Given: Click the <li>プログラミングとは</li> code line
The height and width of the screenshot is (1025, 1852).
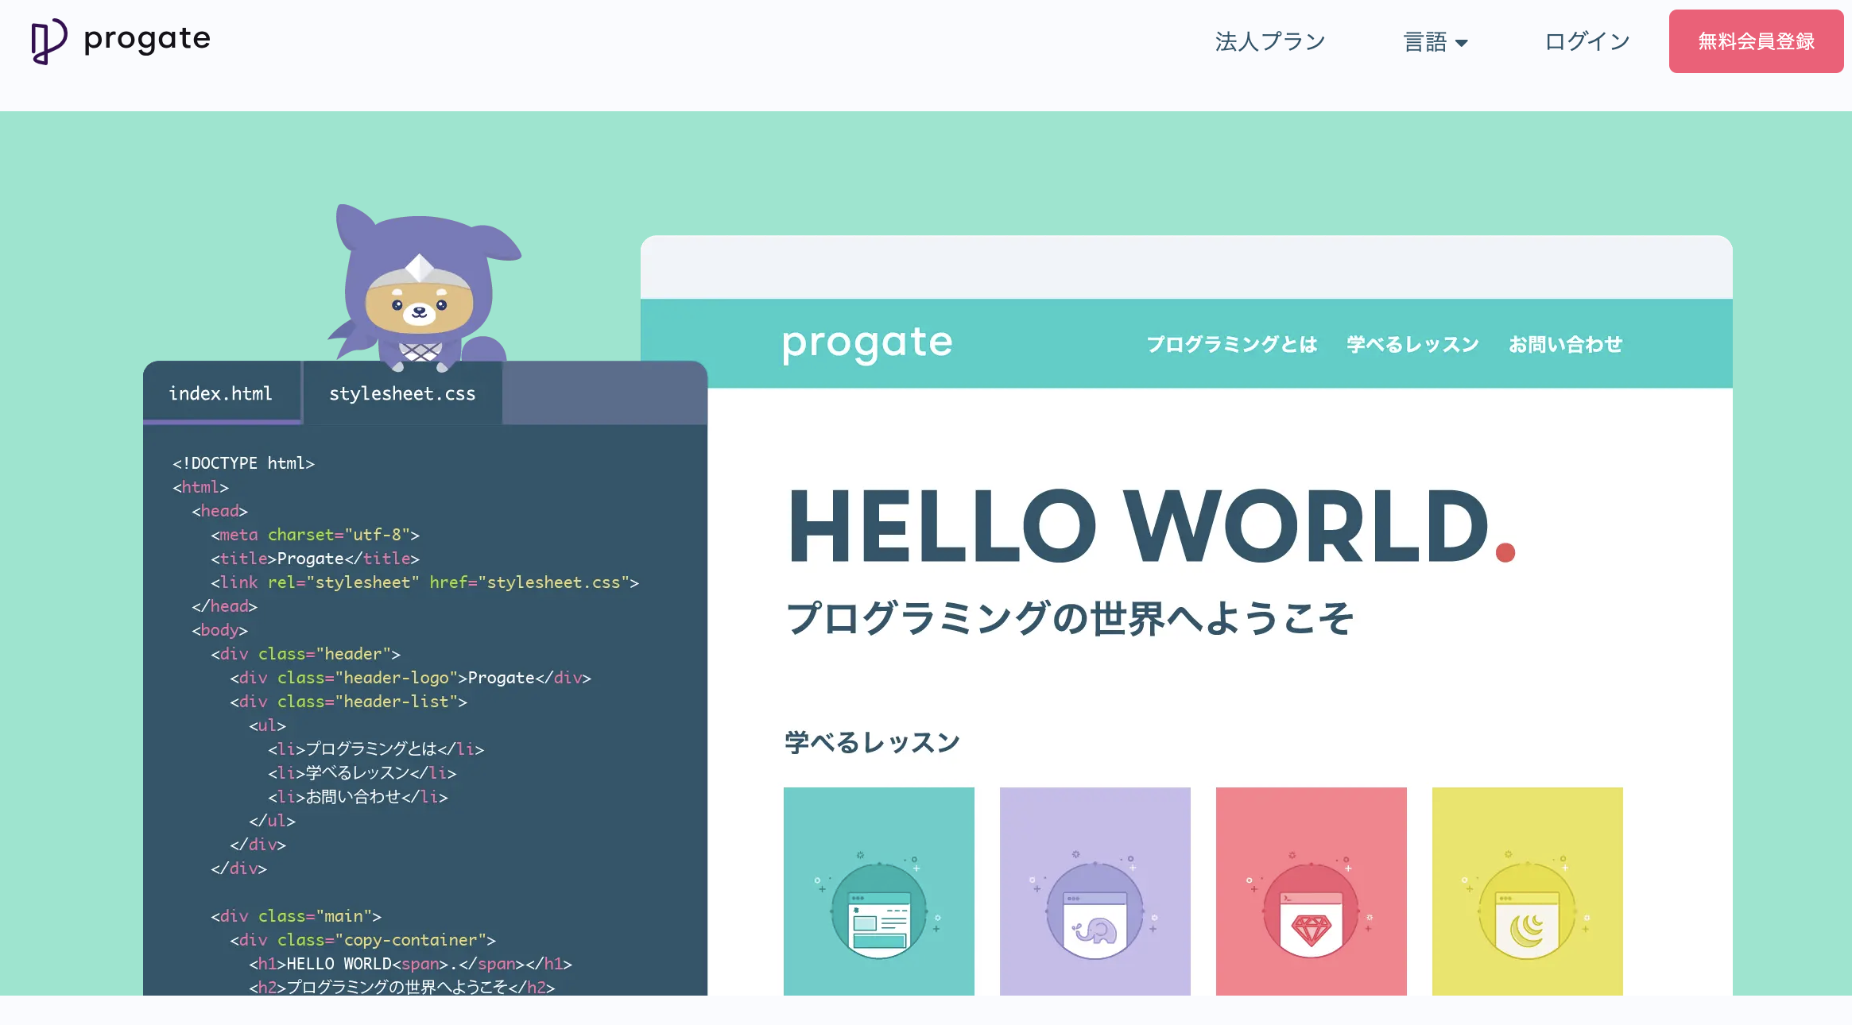Looking at the screenshot, I should pos(375,749).
